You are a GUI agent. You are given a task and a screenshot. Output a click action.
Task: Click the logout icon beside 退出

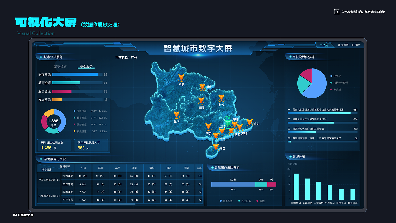point(353,45)
